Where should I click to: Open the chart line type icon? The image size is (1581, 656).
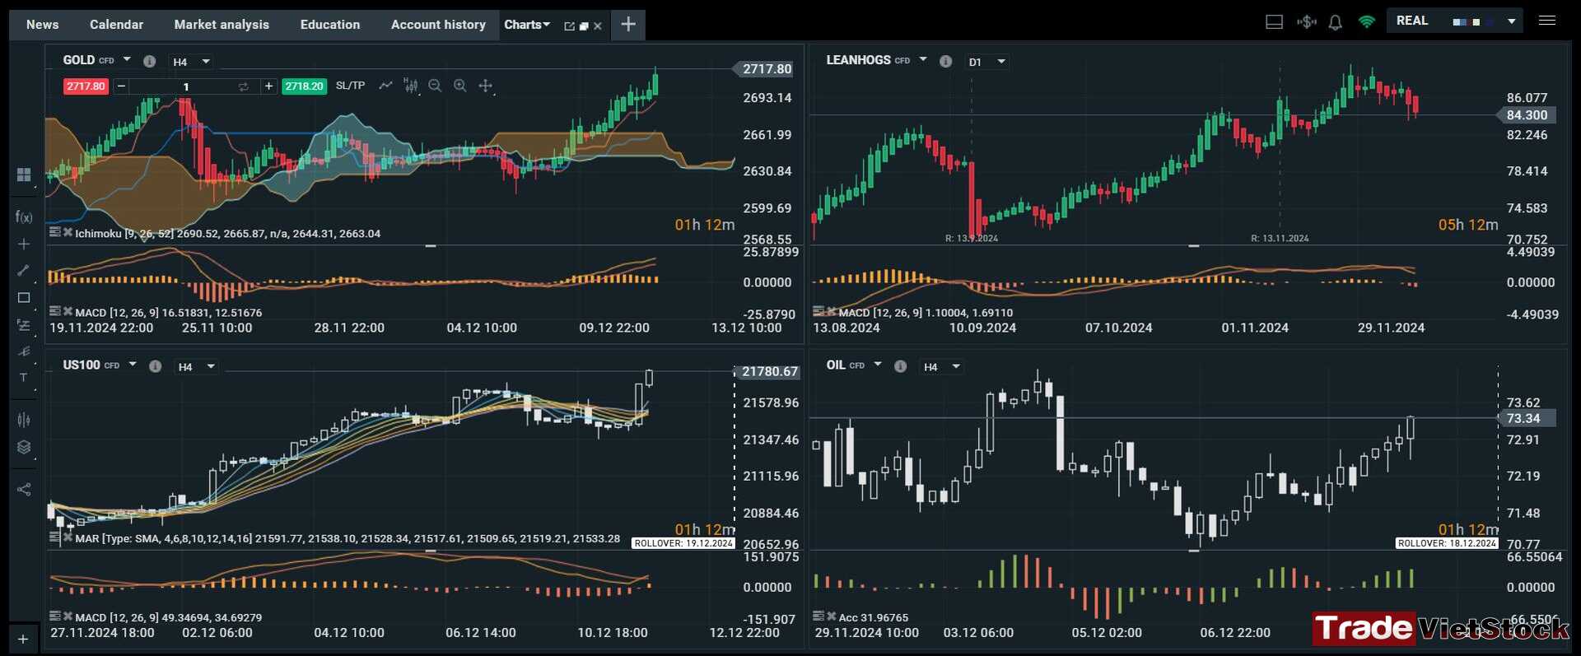(x=385, y=86)
